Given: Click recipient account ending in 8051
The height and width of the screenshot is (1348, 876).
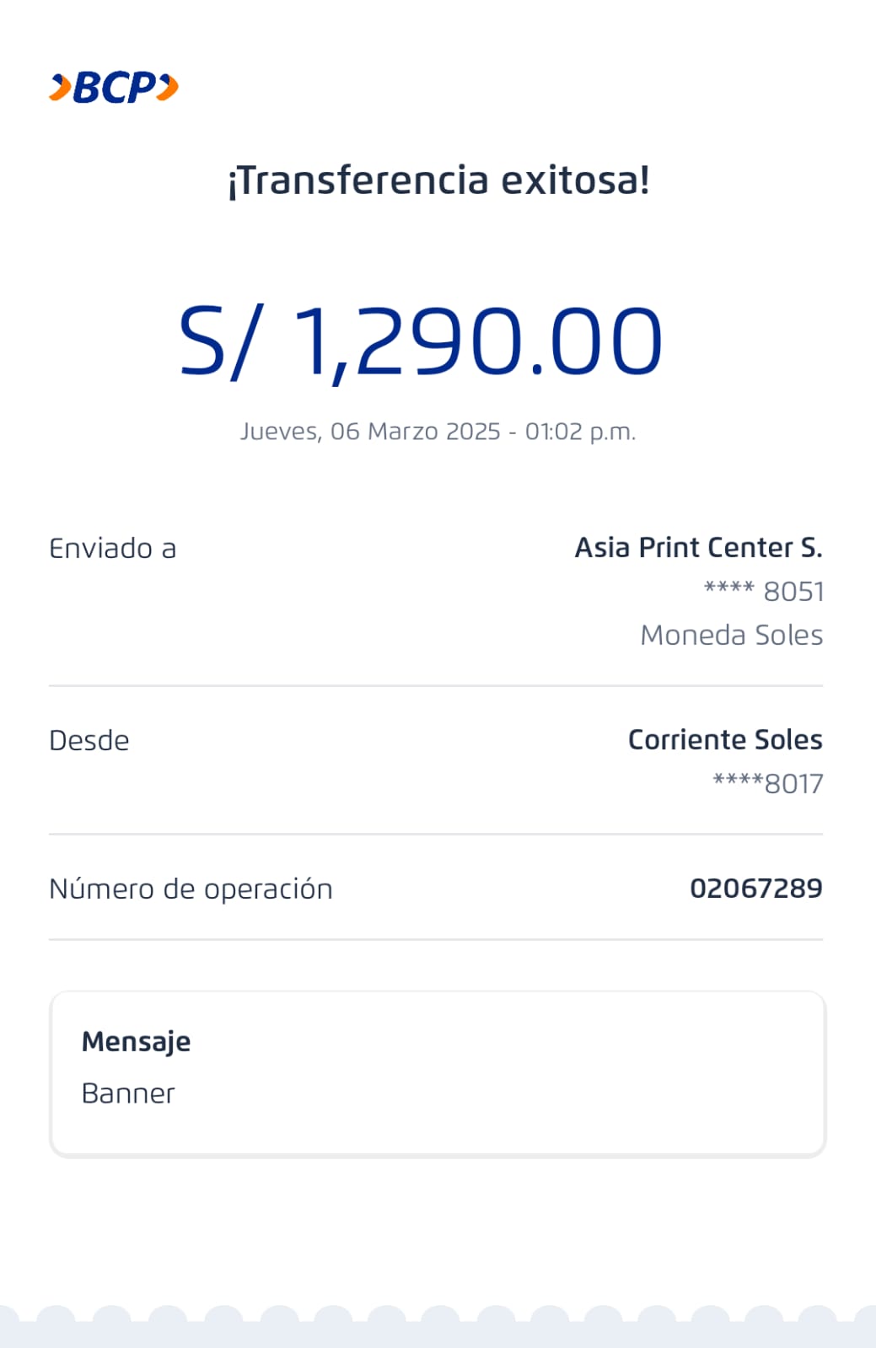Looking at the screenshot, I should click(x=764, y=592).
